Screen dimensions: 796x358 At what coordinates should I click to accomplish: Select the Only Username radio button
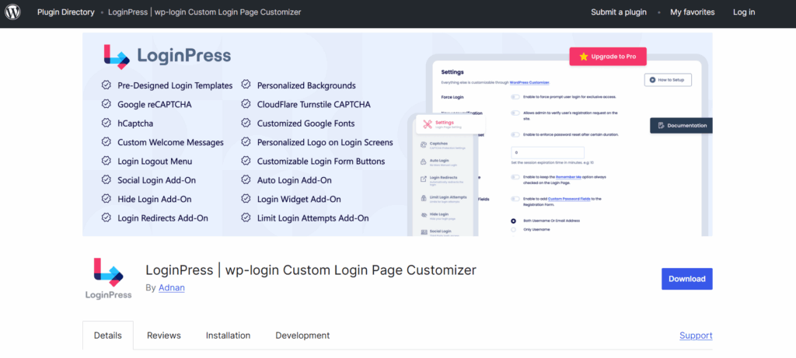(x=513, y=230)
